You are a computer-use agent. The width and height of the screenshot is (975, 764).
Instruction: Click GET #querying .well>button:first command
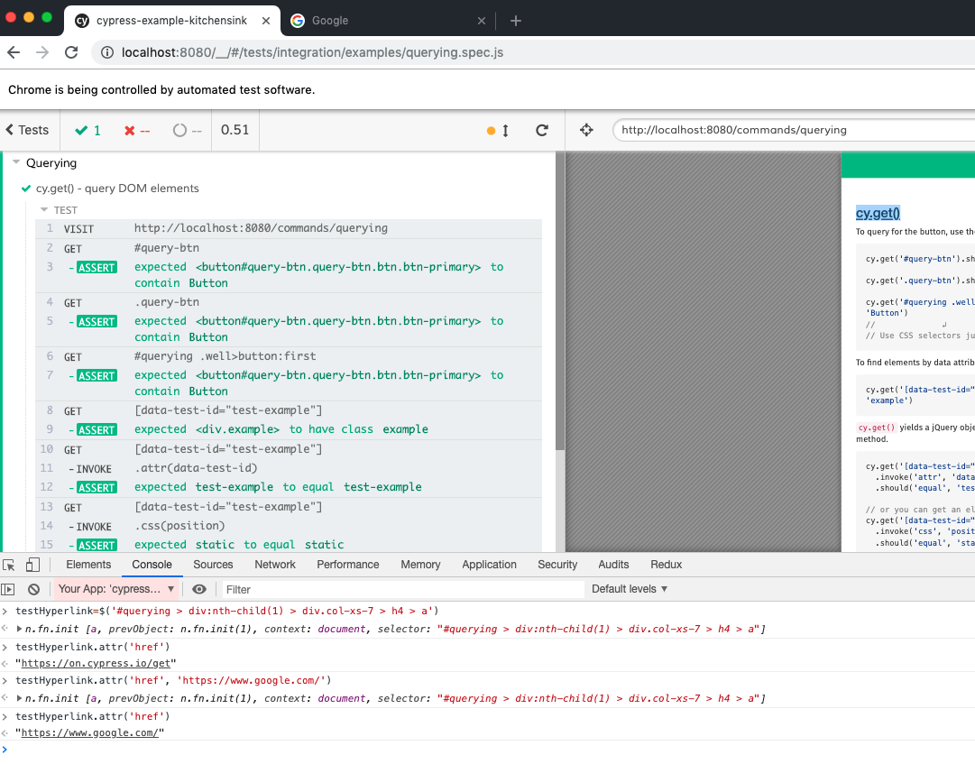(x=289, y=356)
